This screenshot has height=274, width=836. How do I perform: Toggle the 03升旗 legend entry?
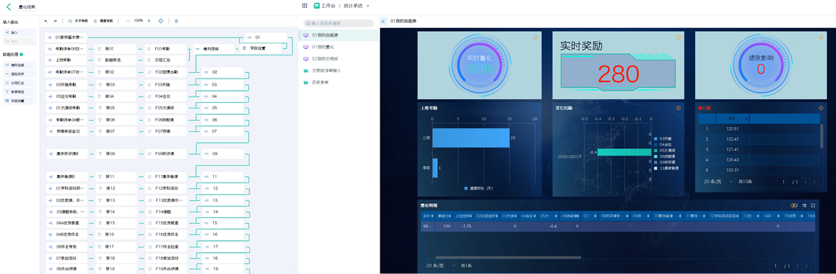(663, 139)
